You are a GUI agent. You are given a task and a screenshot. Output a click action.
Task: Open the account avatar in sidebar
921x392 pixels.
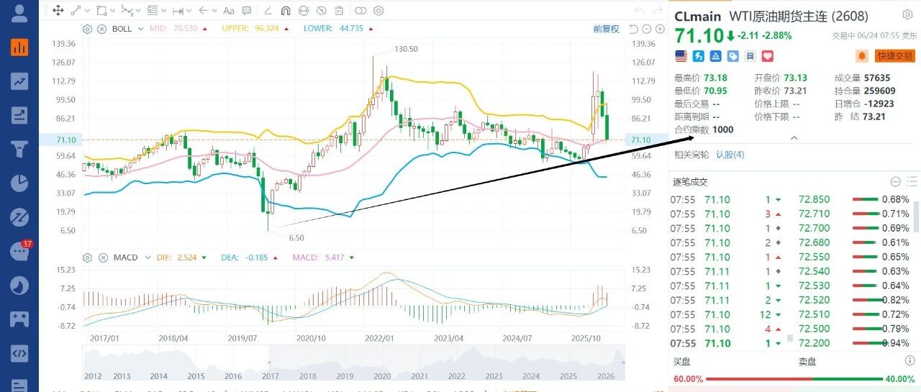[19, 12]
